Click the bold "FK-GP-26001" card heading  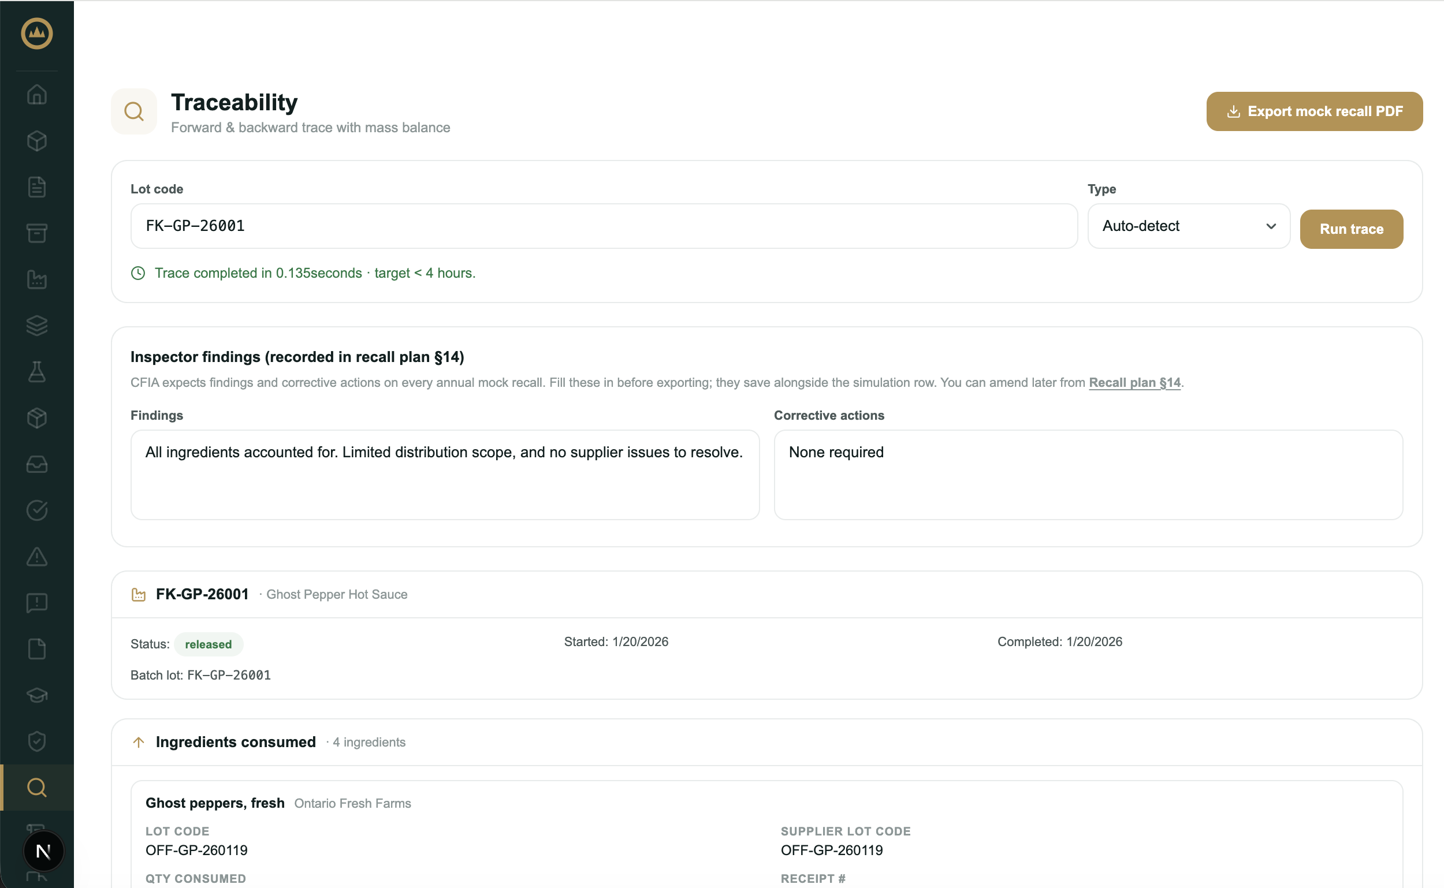[x=203, y=594]
